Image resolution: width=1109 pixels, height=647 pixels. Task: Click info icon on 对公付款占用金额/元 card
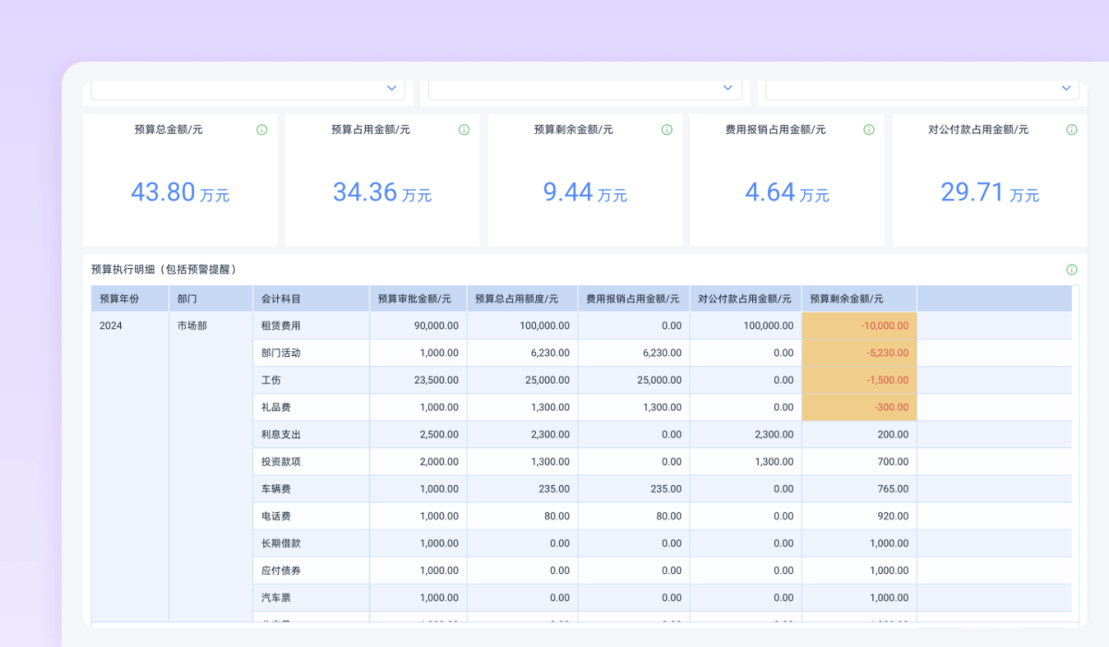[x=1071, y=130]
